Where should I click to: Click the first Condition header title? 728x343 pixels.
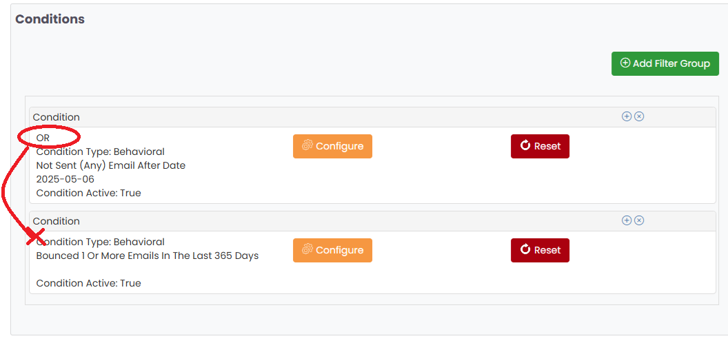(57, 117)
